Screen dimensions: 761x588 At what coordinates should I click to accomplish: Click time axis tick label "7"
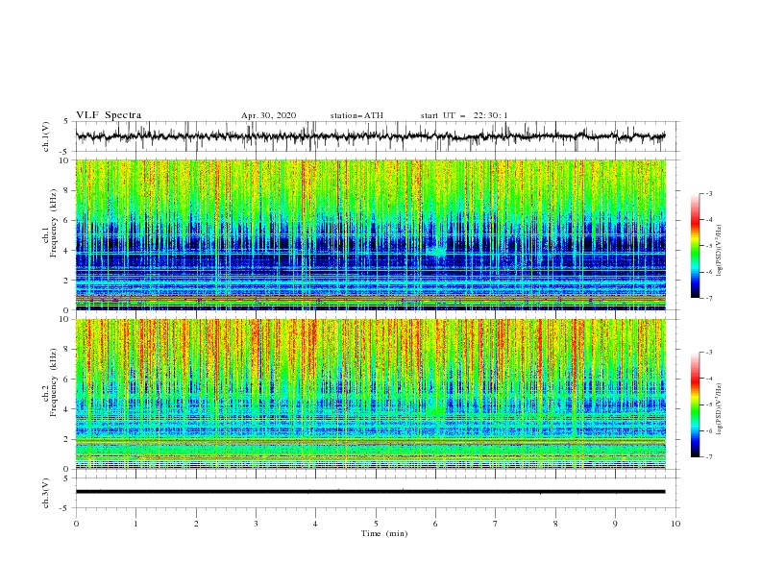(496, 524)
